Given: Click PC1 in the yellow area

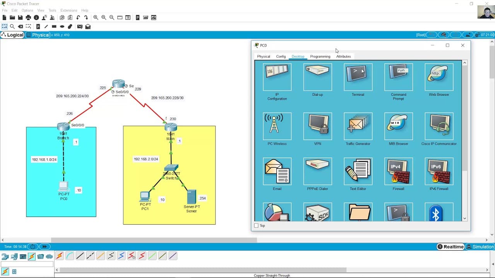Looking at the screenshot, I should (x=145, y=197).
